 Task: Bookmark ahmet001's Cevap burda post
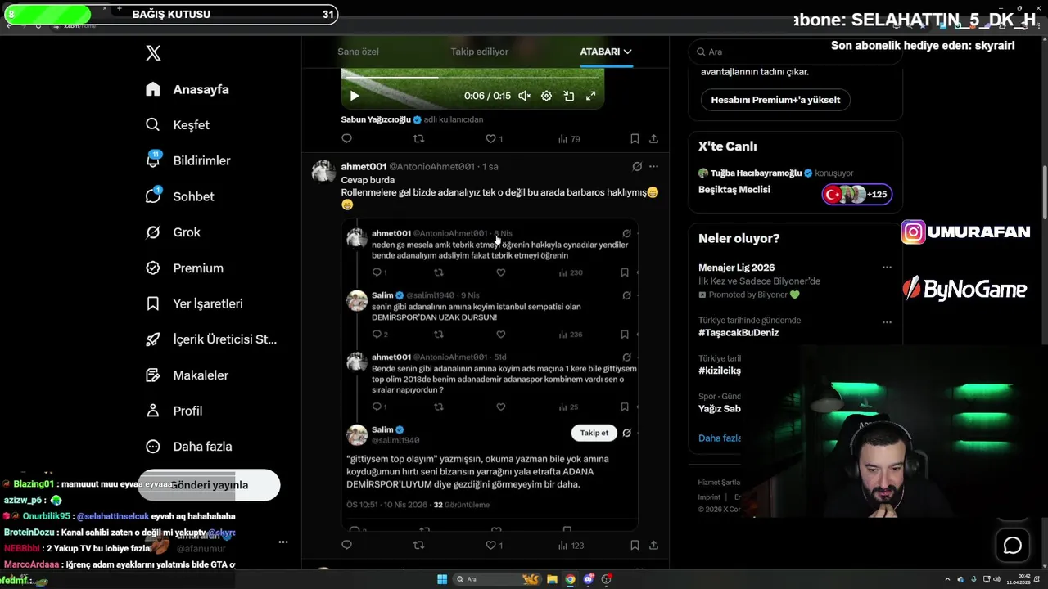[x=635, y=545]
